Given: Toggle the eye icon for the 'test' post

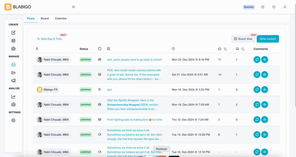Looking at the screenshot, I should tap(265, 90).
